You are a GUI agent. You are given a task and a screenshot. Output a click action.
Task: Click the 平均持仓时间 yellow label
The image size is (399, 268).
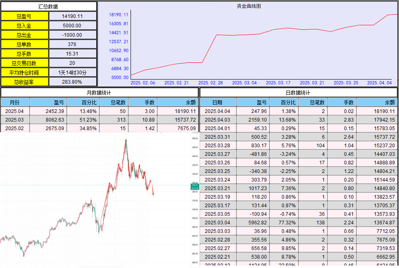24,72
